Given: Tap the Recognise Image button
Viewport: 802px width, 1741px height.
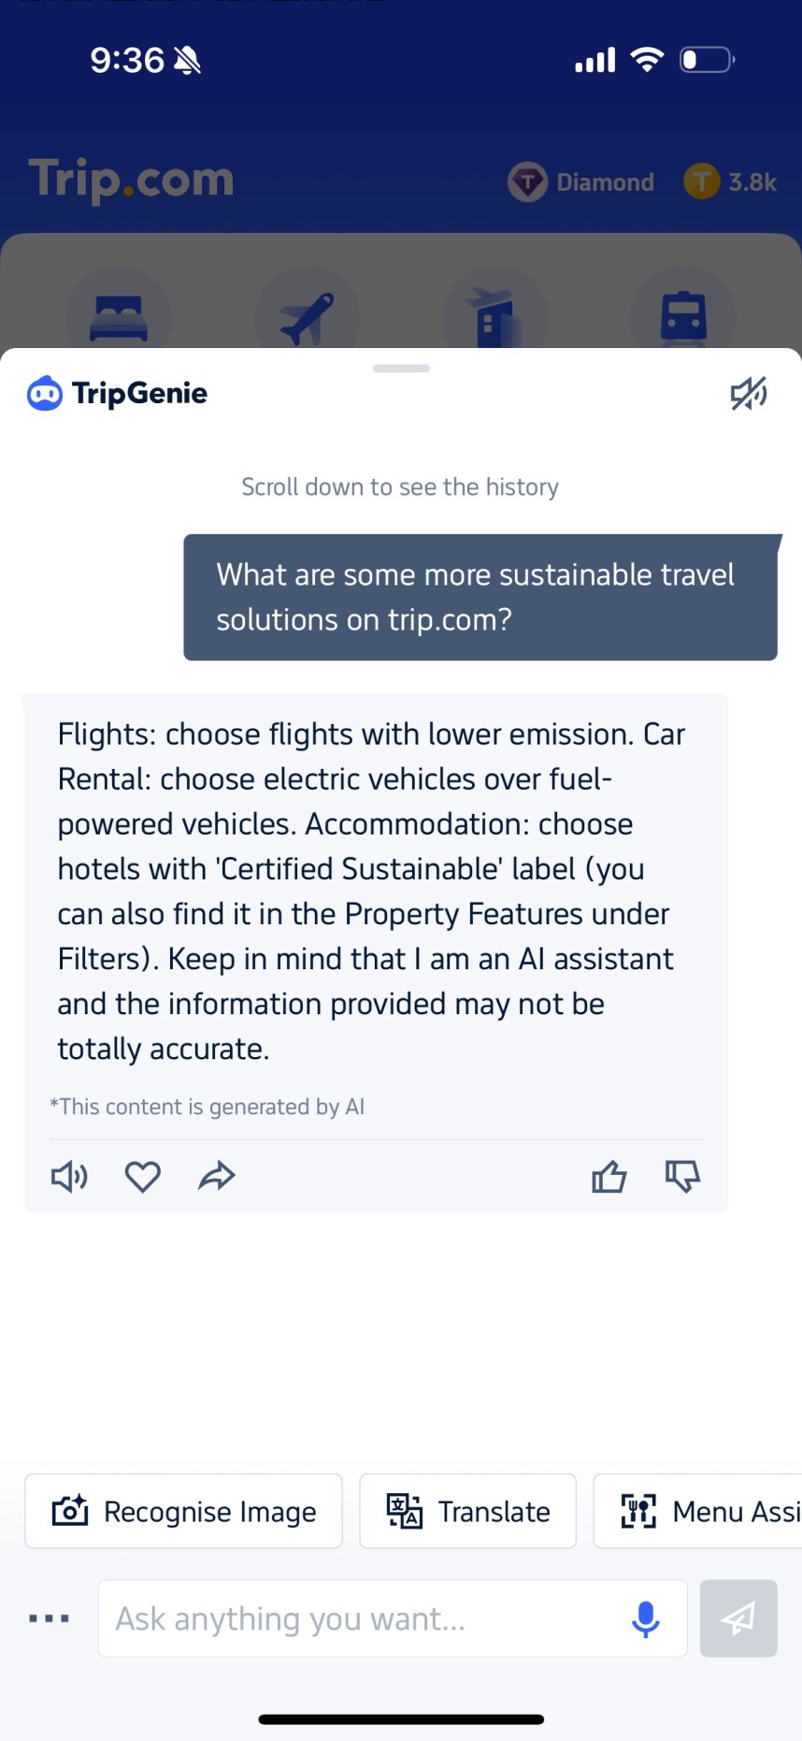Looking at the screenshot, I should coord(184,1511).
